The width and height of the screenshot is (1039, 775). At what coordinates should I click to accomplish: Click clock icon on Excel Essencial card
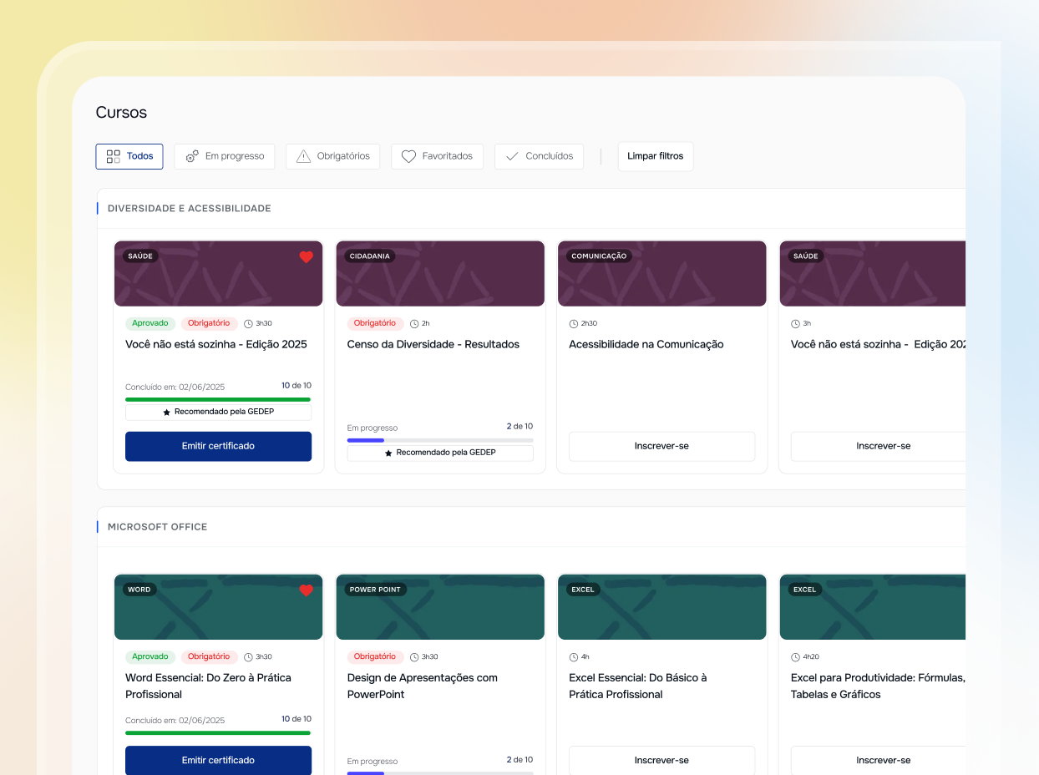[x=573, y=656]
